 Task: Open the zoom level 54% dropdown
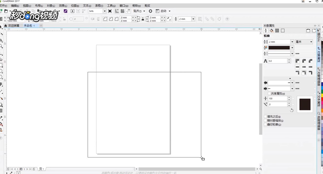pyautogui.click(x=104, y=11)
